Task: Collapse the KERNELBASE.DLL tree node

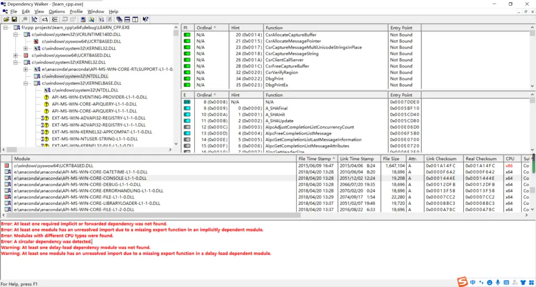Action: tap(26, 83)
